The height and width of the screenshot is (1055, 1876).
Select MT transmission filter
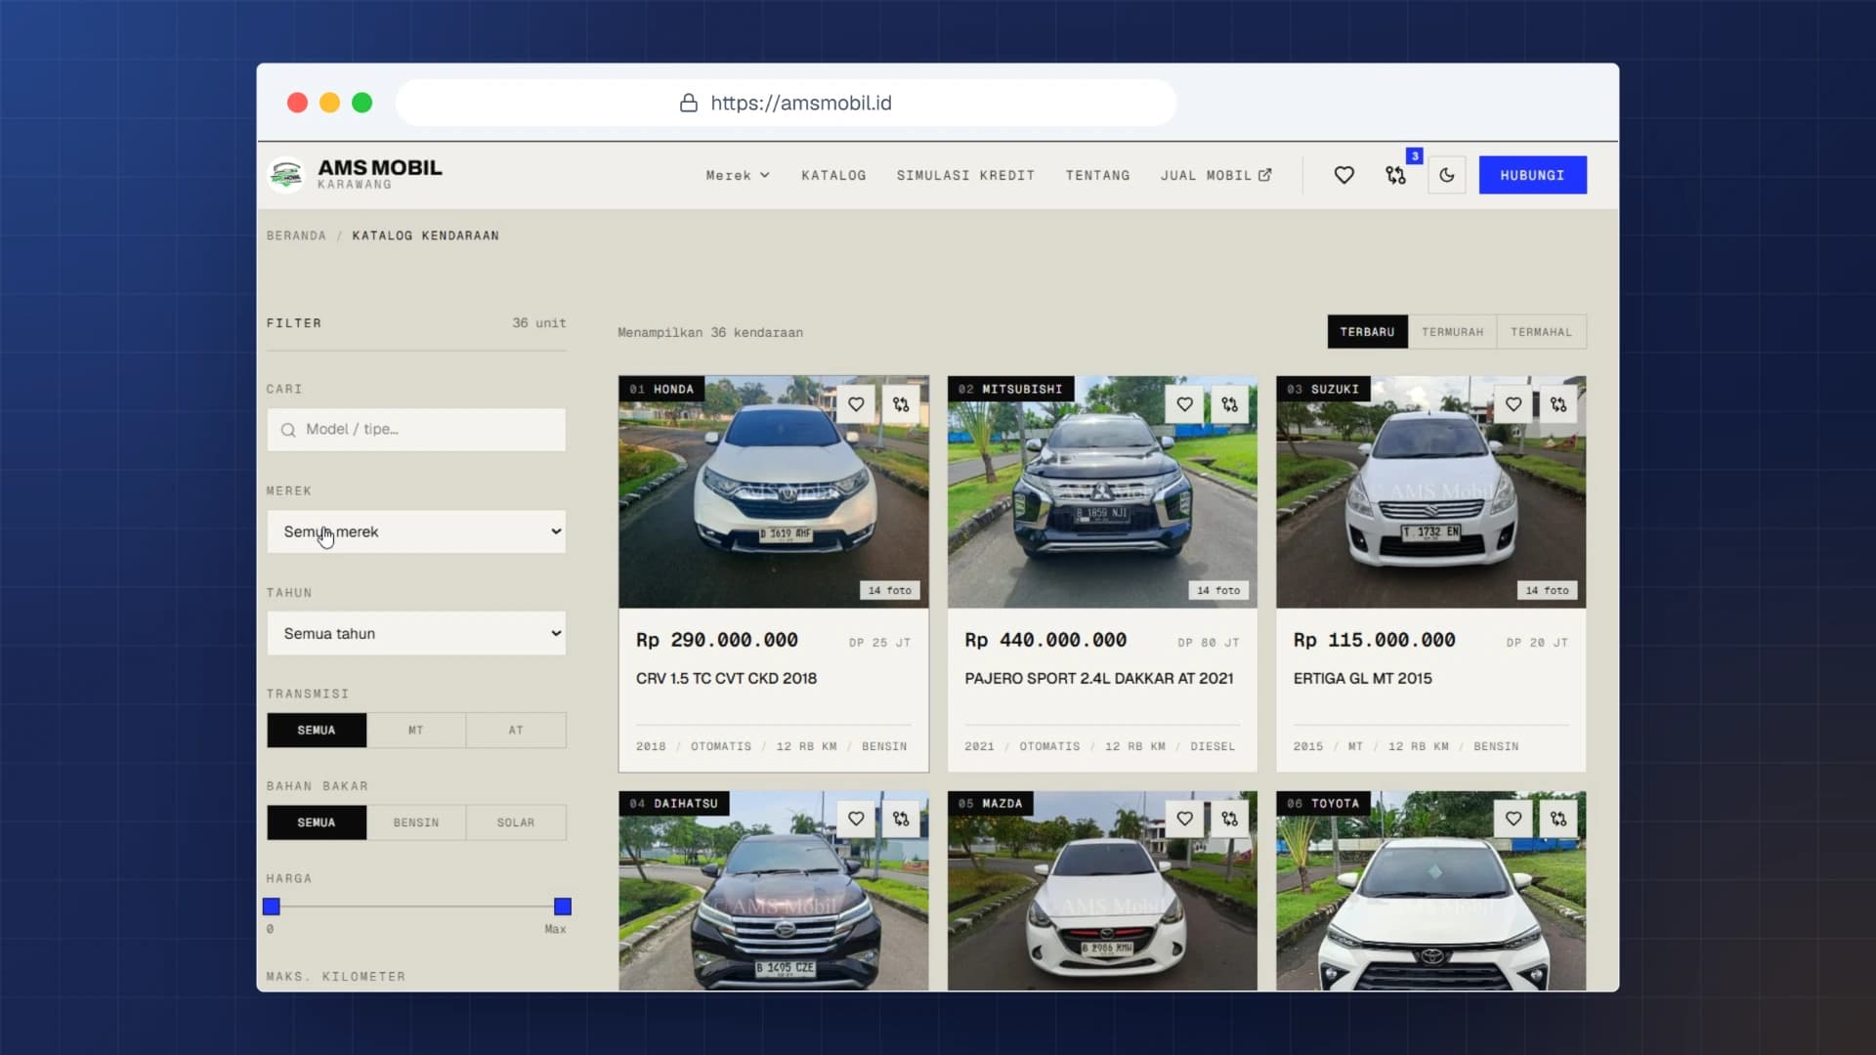(x=416, y=730)
